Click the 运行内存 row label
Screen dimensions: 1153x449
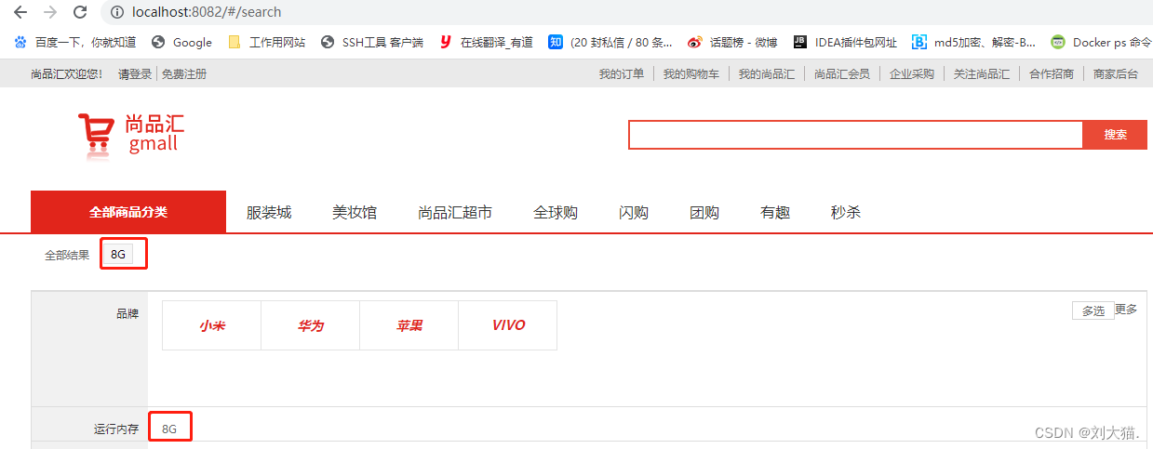coord(116,429)
